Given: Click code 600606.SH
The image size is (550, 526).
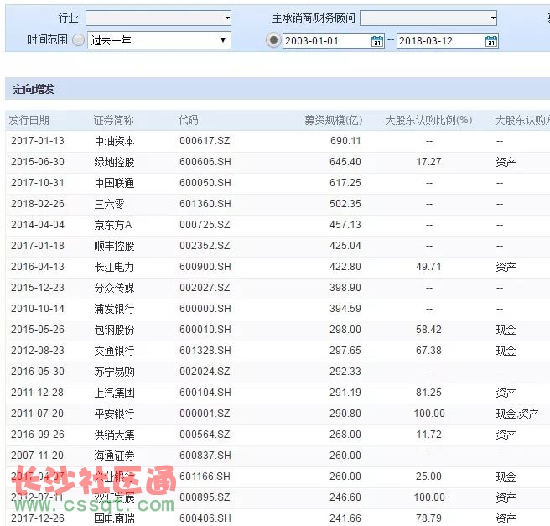Looking at the screenshot, I should click(x=205, y=162).
